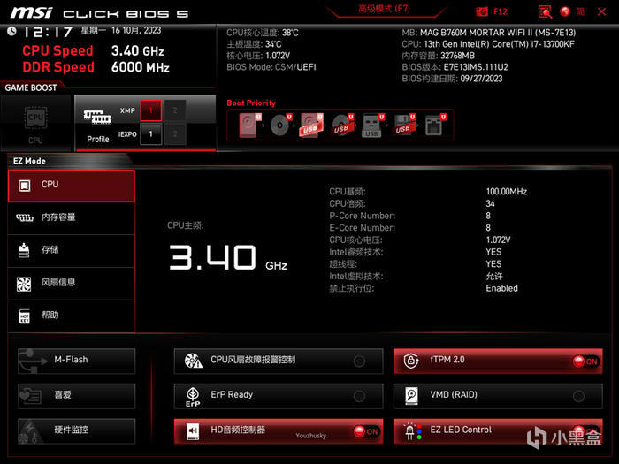Click the memory Profile icon
The height and width of the screenshot is (464, 619).
97,118
